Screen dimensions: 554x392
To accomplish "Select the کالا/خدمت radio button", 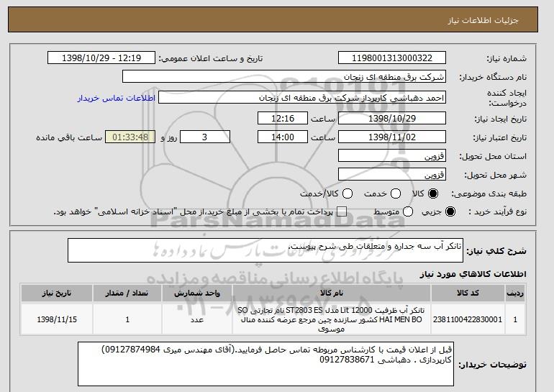I will pyautogui.click(x=348, y=193).
